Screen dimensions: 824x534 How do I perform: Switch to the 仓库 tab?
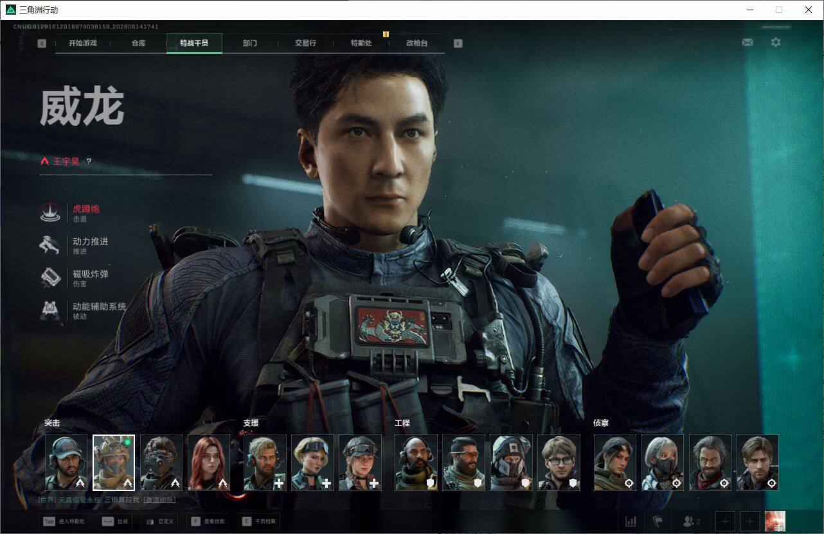tap(138, 43)
